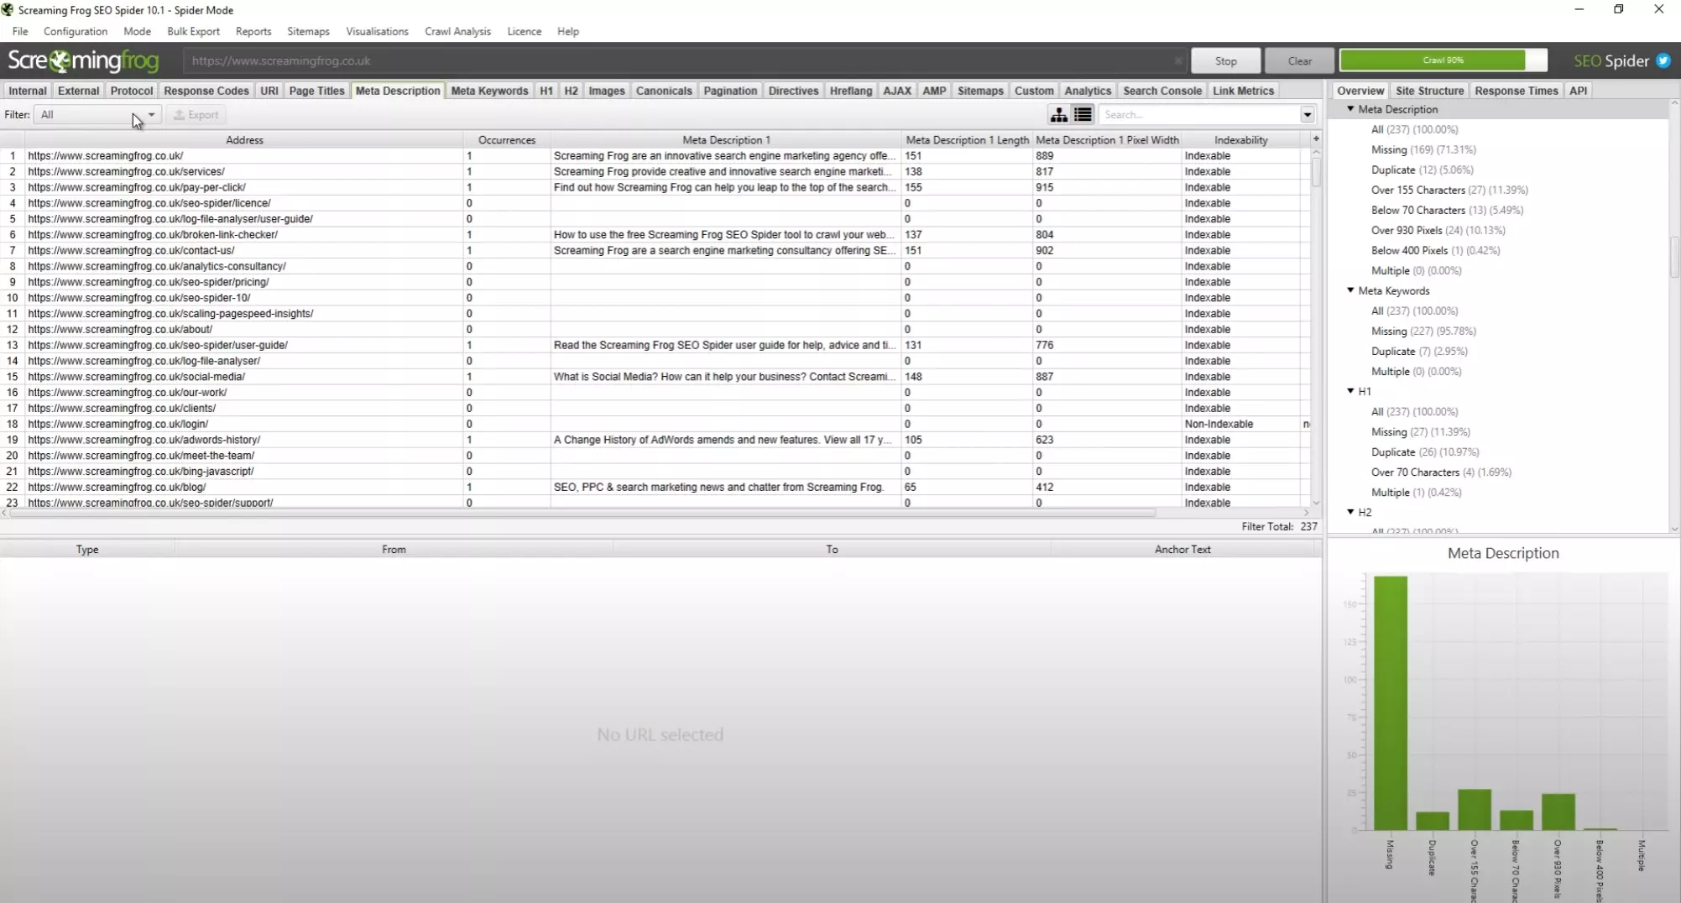The image size is (1681, 903).
Task: Click the Missing bar in the chart
Action: click(1390, 703)
